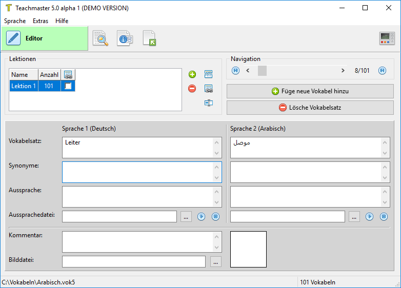The height and width of the screenshot is (288, 401).
Task: Jump to last vocabulary entry
Action: click(x=382, y=71)
